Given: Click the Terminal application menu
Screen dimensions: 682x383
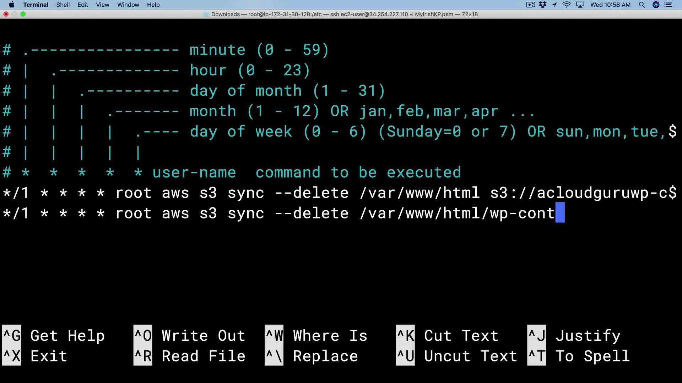Looking at the screenshot, I should click(36, 5).
